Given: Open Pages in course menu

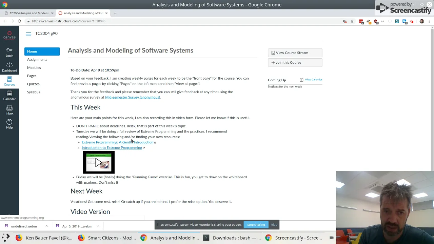Looking at the screenshot, I should point(32,76).
